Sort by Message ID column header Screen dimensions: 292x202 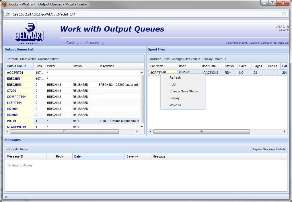click(26, 157)
